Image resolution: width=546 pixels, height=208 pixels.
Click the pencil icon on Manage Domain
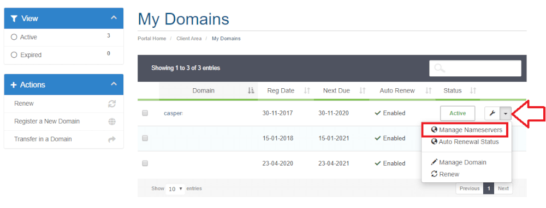click(434, 162)
